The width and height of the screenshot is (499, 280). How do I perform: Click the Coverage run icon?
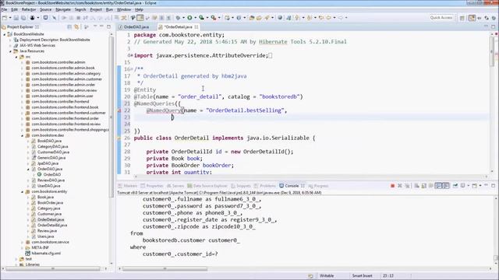coord(201,18)
